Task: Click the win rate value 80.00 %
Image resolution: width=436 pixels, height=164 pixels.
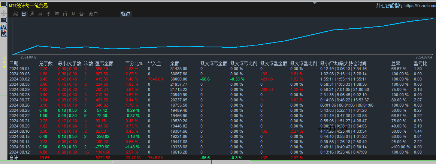Action: (399, 100)
